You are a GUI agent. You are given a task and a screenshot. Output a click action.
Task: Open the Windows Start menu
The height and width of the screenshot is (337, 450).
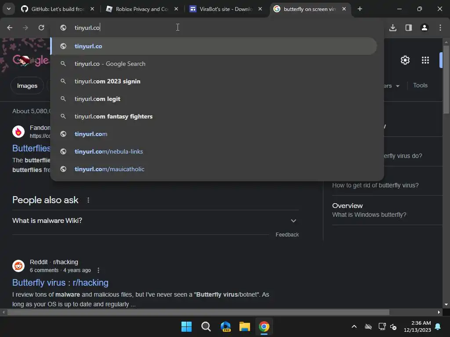point(186,326)
